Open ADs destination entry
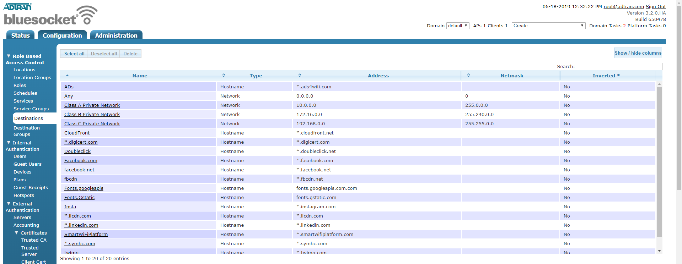This screenshot has height=264, width=682. click(69, 87)
